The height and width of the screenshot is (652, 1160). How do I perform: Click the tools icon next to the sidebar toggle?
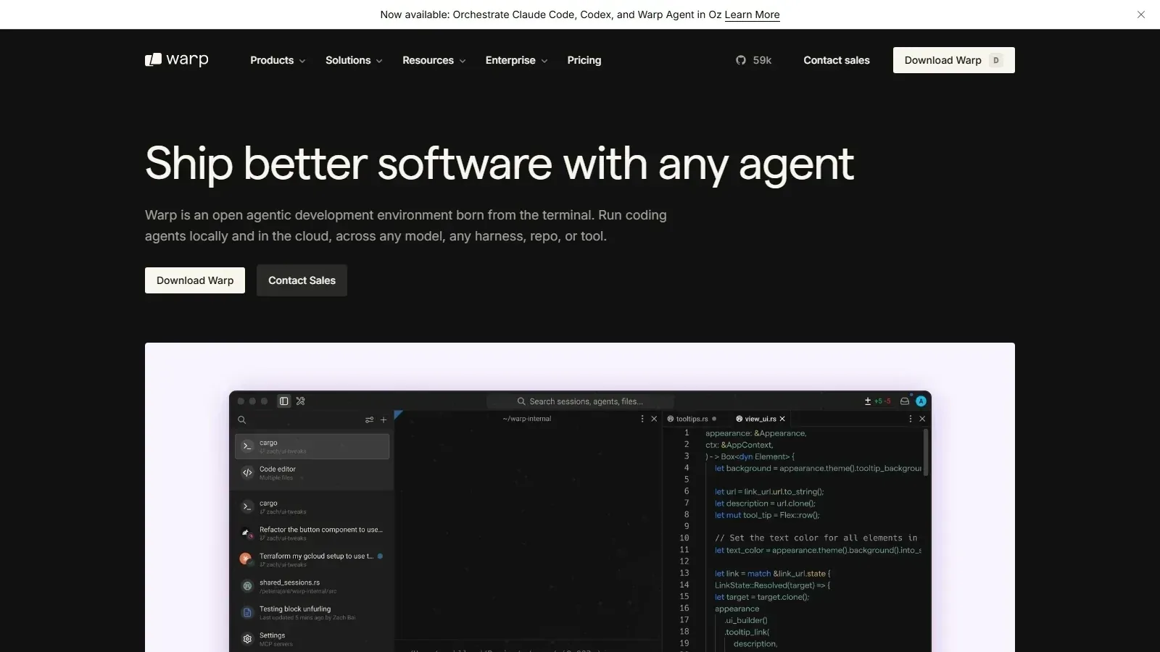click(x=301, y=401)
